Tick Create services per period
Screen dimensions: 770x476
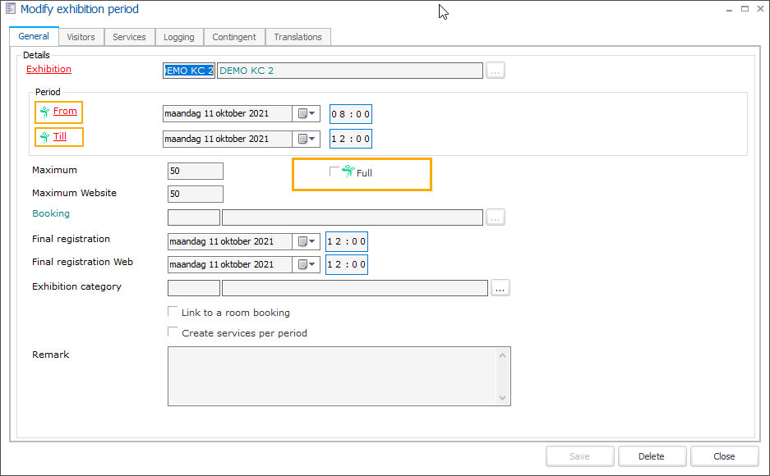(x=173, y=332)
